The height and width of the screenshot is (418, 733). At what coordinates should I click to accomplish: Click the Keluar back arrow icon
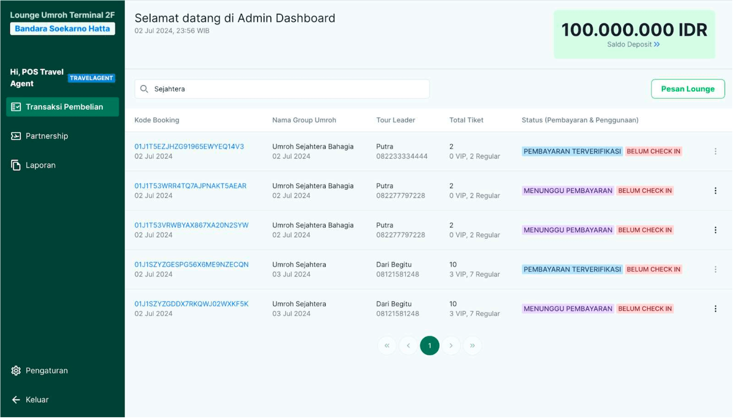pyautogui.click(x=16, y=400)
